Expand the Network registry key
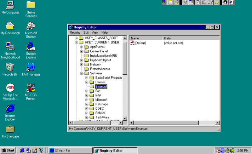Viewport: 252px width, 154px height. click(82, 65)
